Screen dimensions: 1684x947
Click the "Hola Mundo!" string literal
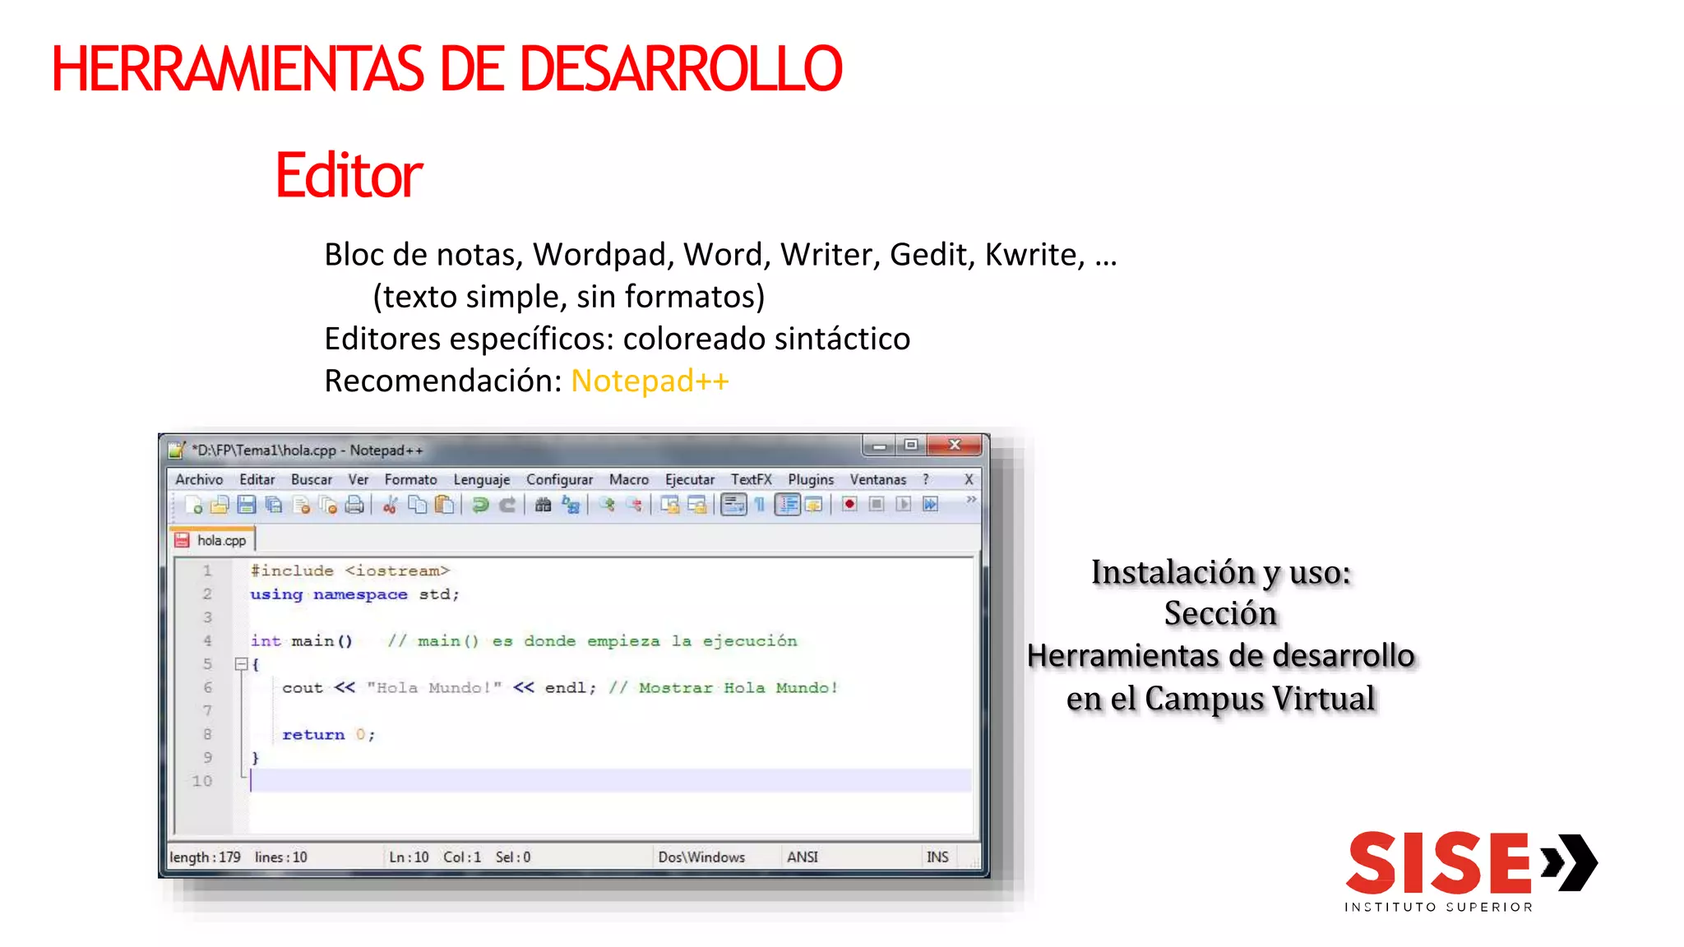pos(434,688)
